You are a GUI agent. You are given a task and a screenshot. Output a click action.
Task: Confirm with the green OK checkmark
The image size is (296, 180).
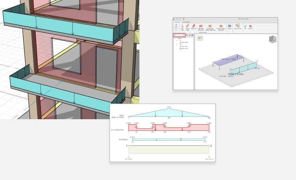point(245,27)
